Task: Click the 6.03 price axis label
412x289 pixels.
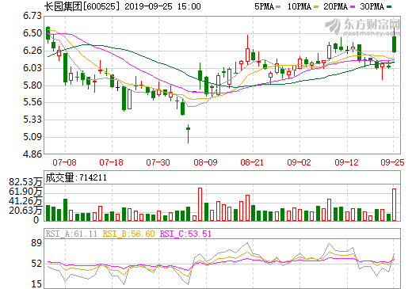Action: click(x=32, y=68)
